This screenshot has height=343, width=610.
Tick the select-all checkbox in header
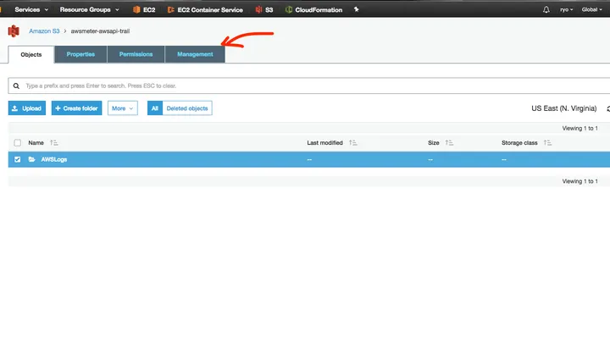tap(18, 143)
